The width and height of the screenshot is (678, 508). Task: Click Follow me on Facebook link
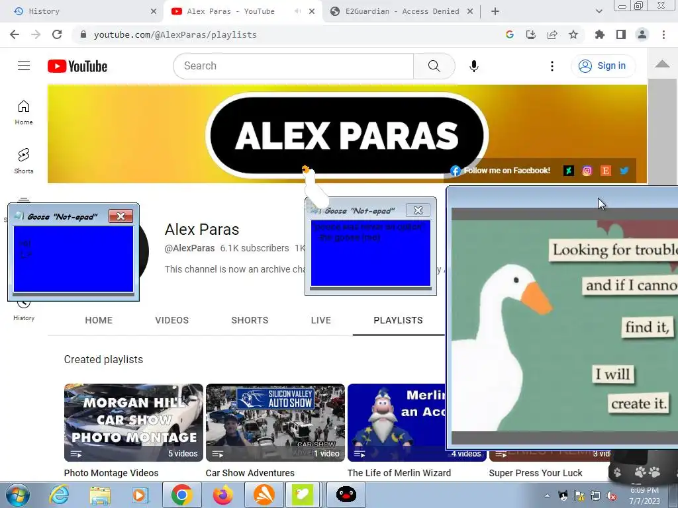pyautogui.click(x=507, y=171)
